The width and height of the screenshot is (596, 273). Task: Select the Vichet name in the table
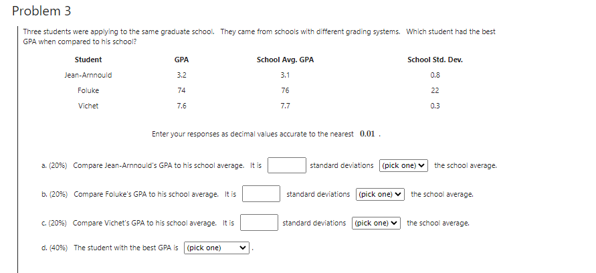tap(88, 106)
